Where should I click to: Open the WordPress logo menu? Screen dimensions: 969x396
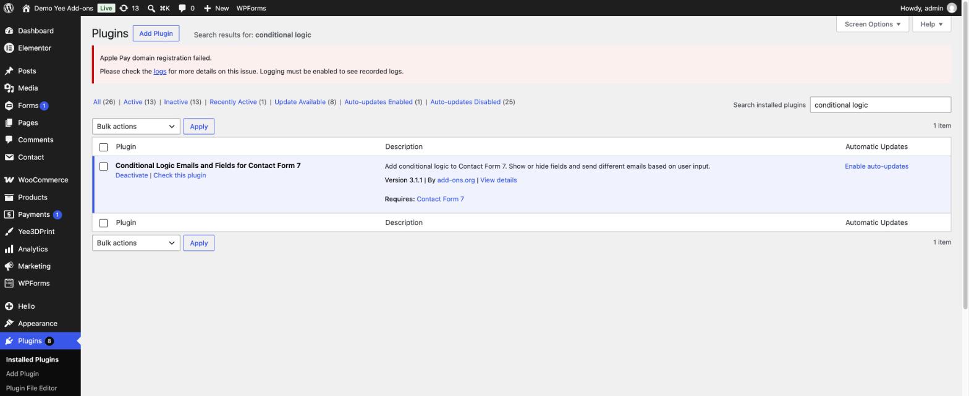click(9, 8)
